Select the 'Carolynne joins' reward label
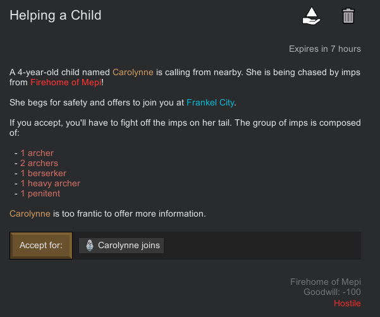380x317 pixels. click(x=129, y=245)
